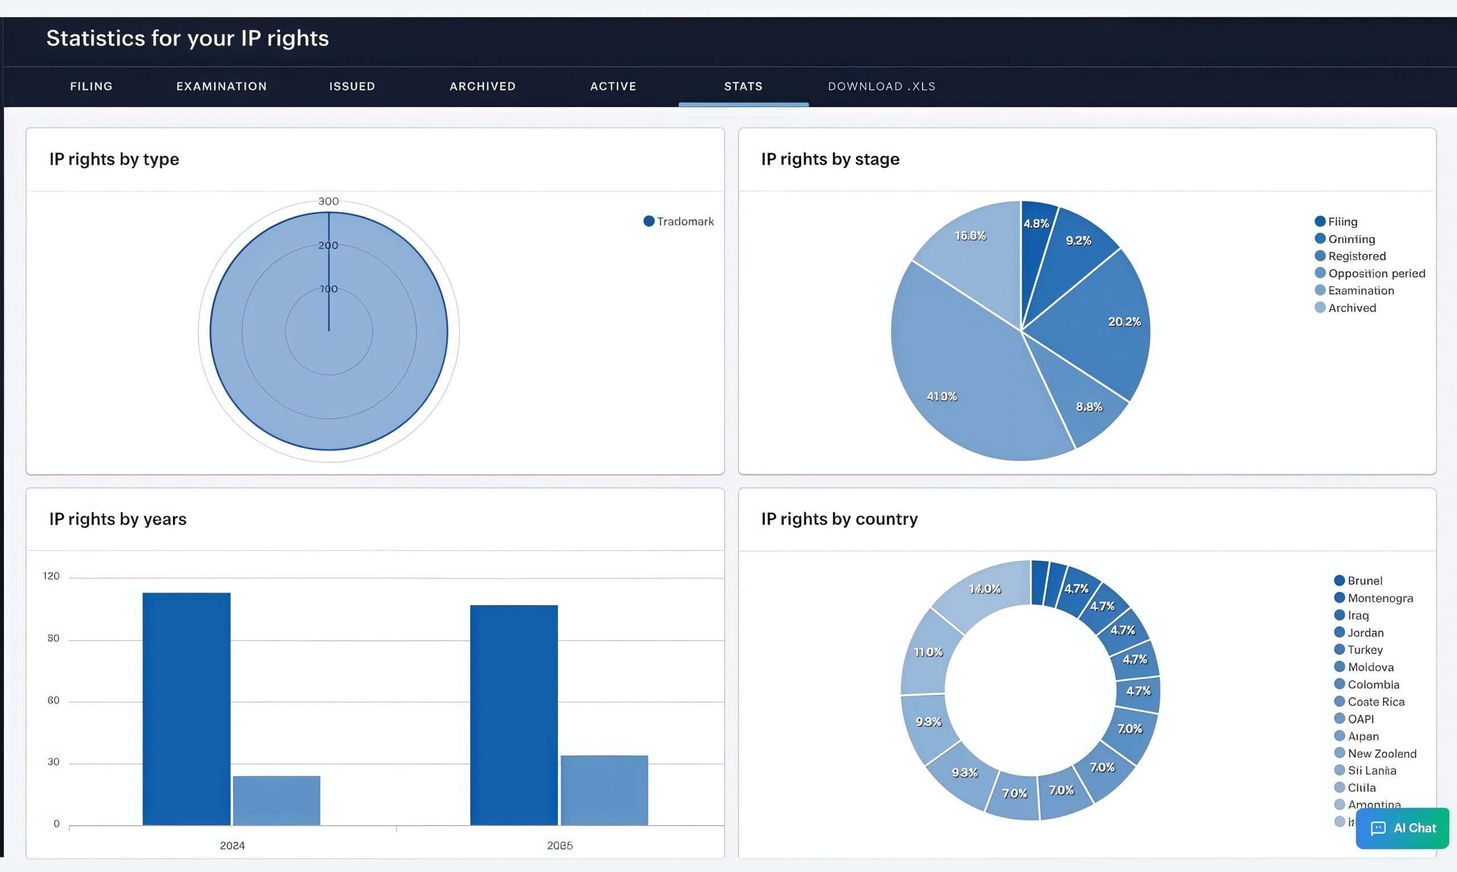Select the Stats tab
This screenshot has height=872, width=1457.
[743, 87]
